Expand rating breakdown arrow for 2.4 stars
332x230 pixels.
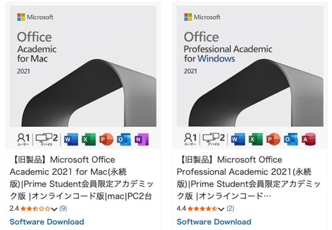tap(54, 209)
